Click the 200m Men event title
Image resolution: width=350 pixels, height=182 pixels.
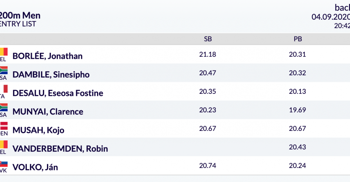click(x=20, y=15)
